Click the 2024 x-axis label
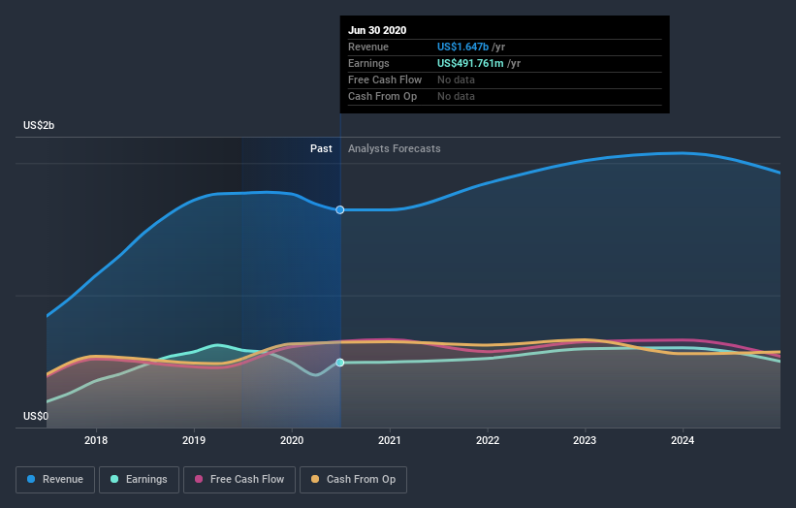The width and height of the screenshot is (796, 508). [683, 440]
